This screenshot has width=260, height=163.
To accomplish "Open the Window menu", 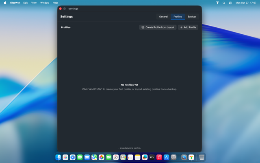I will pos(45,3).
